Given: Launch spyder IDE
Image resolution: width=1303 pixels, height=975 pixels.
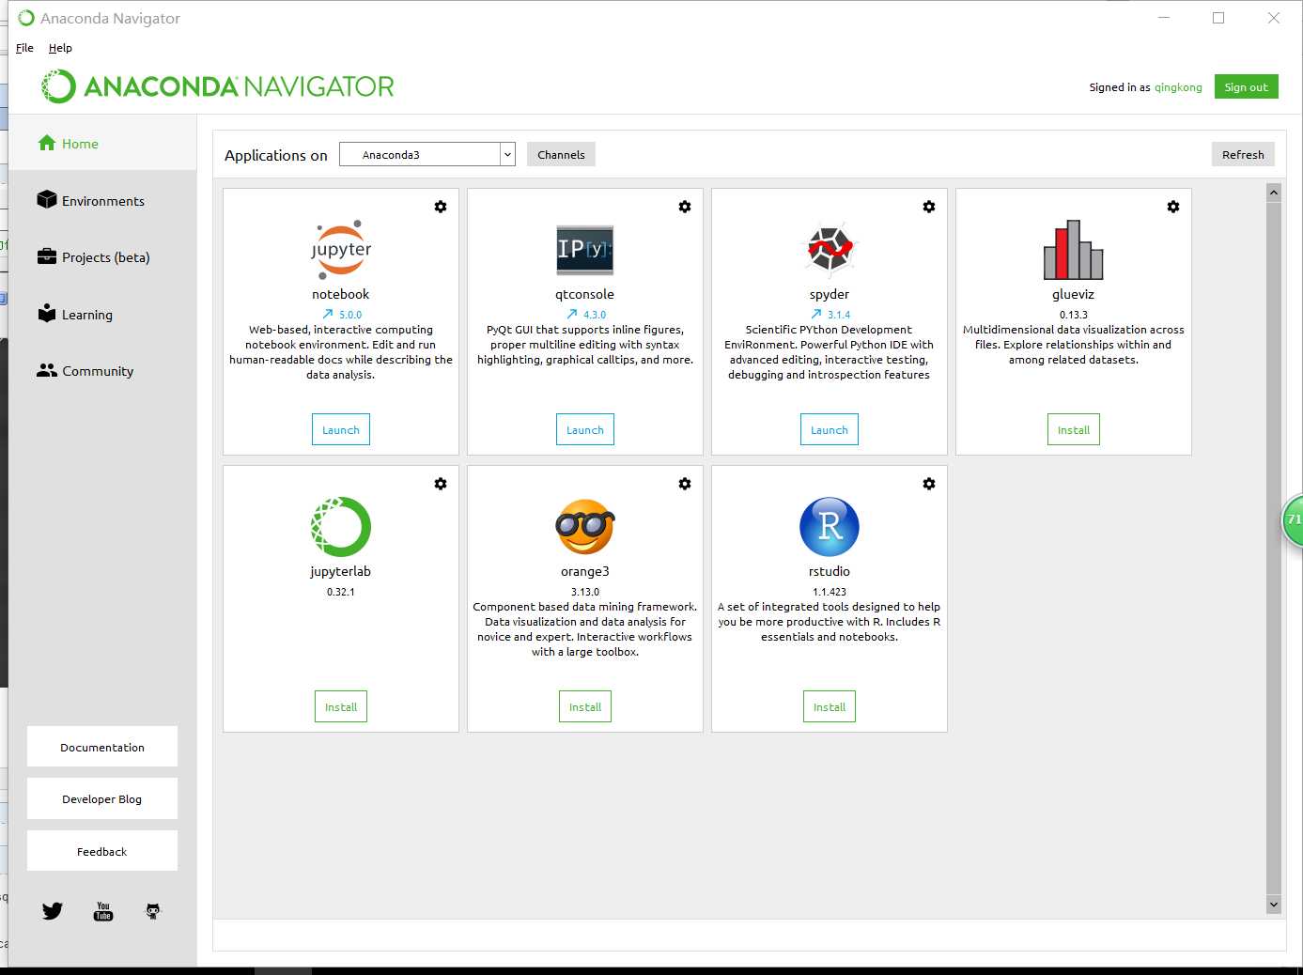Looking at the screenshot, I should click(x=830, y=429).
